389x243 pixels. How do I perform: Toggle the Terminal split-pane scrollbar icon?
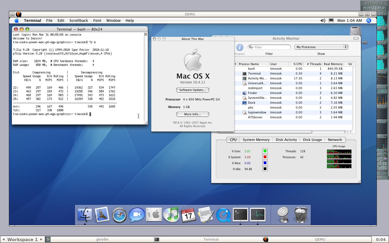point(146,34)
